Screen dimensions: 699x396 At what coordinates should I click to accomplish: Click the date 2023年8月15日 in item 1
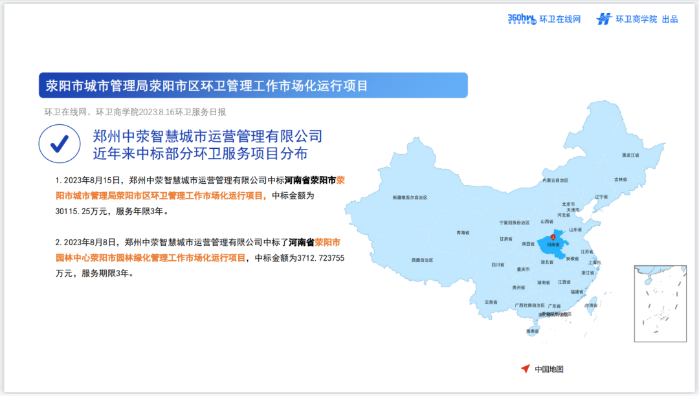point(92,180)
